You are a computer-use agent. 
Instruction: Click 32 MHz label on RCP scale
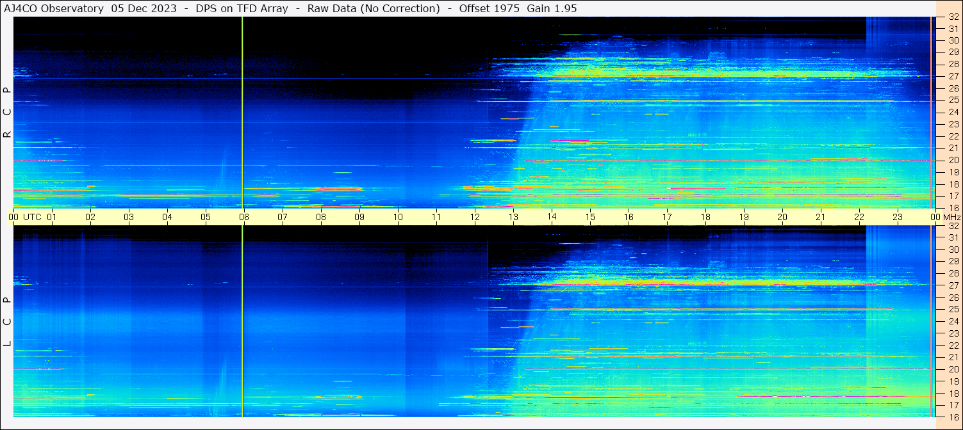click(x=953, y=17)
